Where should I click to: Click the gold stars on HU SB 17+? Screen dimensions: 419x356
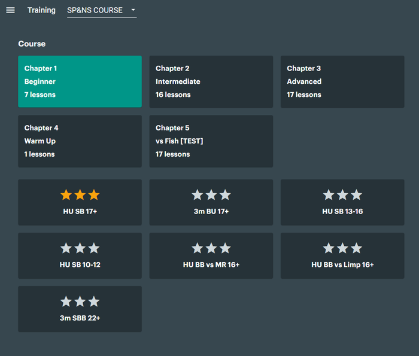(x=80, y=194)
